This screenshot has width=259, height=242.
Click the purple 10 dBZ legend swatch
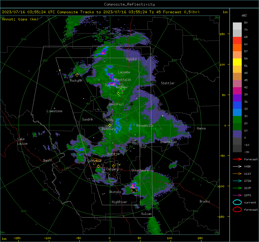(x=237, y=134)
